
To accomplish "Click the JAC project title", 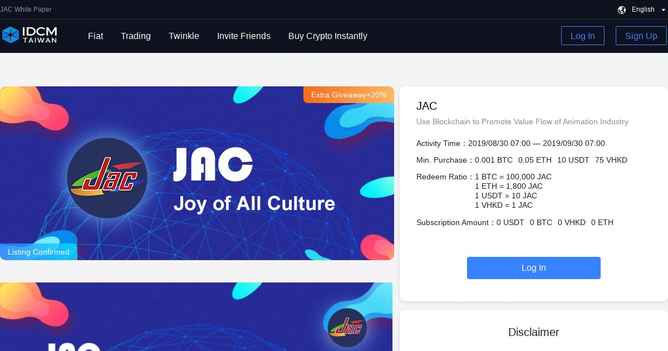I will 427,106.
